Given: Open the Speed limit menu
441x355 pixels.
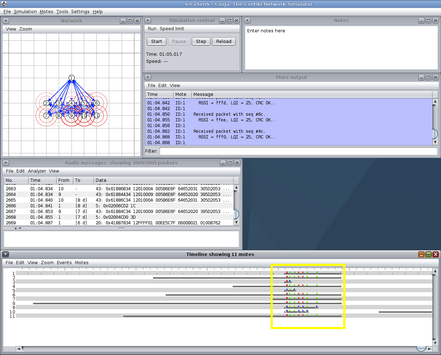Looking at the screenshot, I should coord(172,29).
